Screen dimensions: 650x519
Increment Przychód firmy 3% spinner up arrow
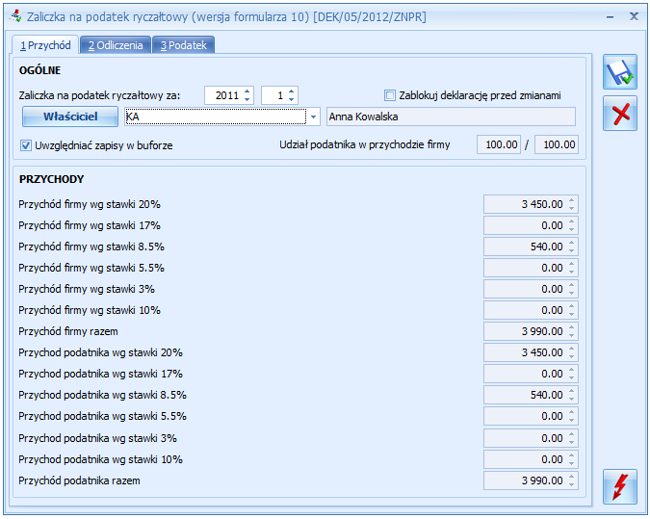(572, 285)
